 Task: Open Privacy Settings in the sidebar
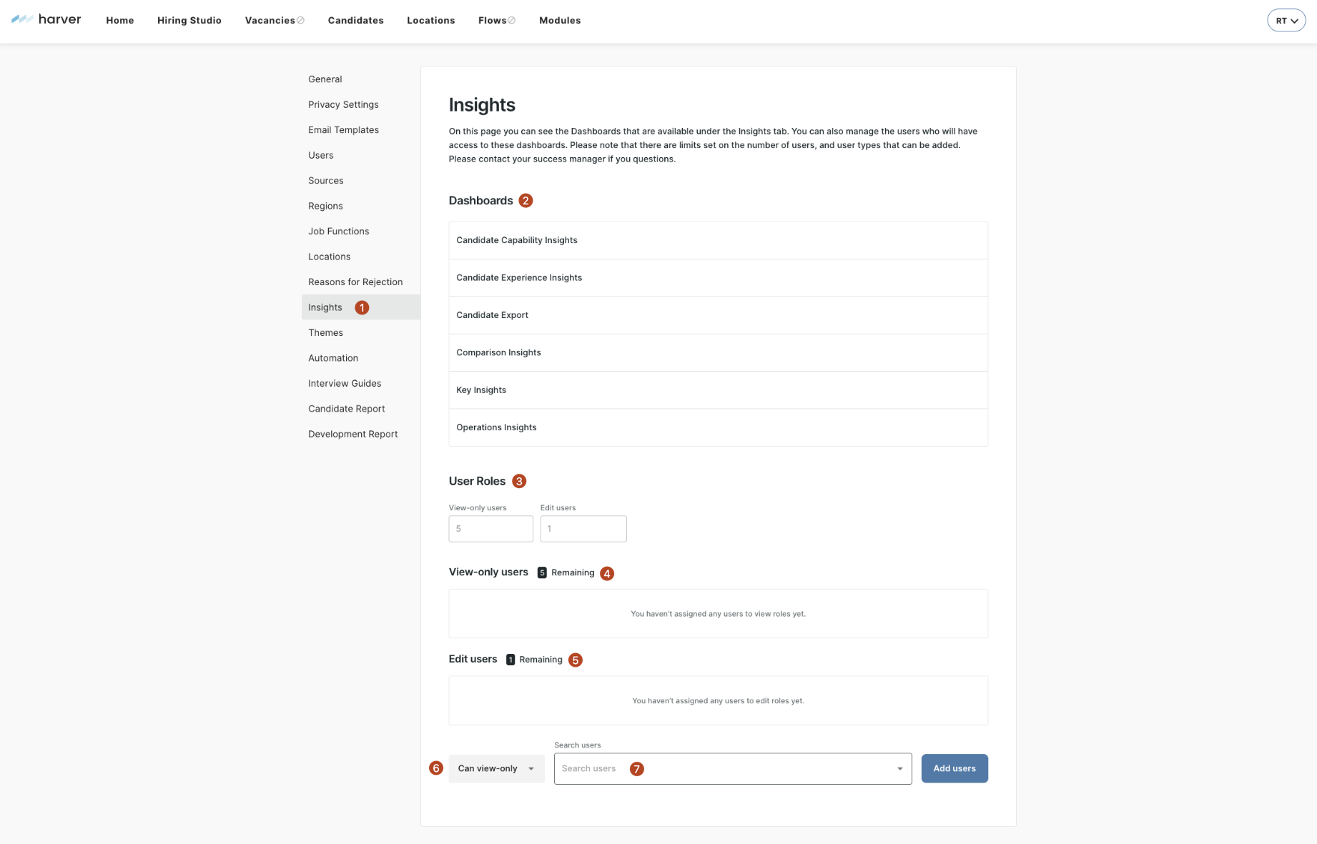click(x=343, y=104)
